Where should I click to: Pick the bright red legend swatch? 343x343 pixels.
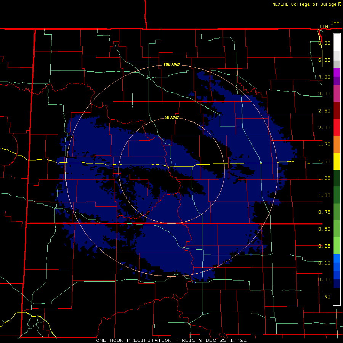(x=337, y=127)
